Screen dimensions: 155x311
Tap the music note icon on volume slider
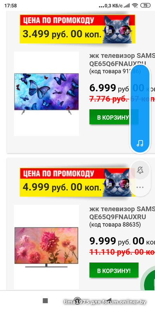click(x=140, y=143)
